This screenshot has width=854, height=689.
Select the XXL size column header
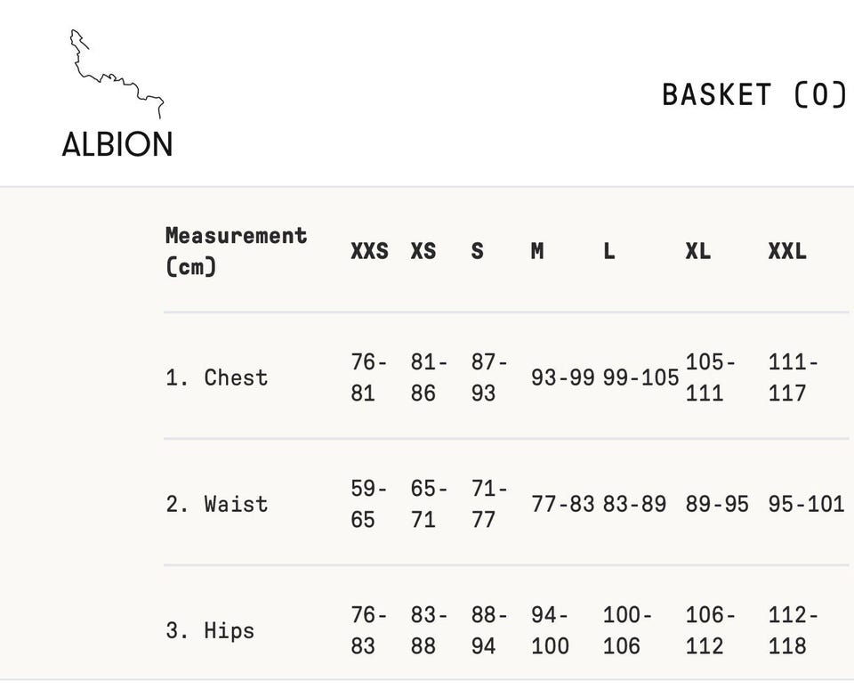(x=787, y=251)
